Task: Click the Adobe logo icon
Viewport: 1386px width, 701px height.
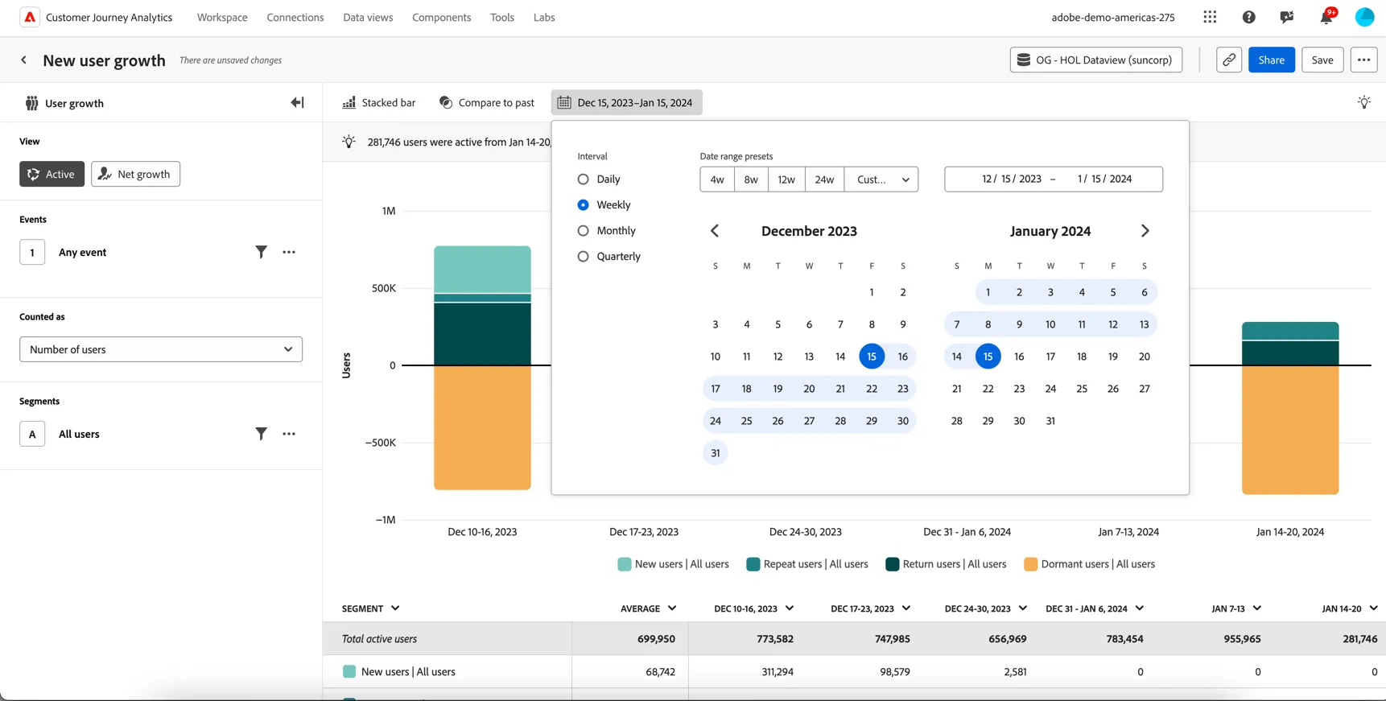Action: 30,17
